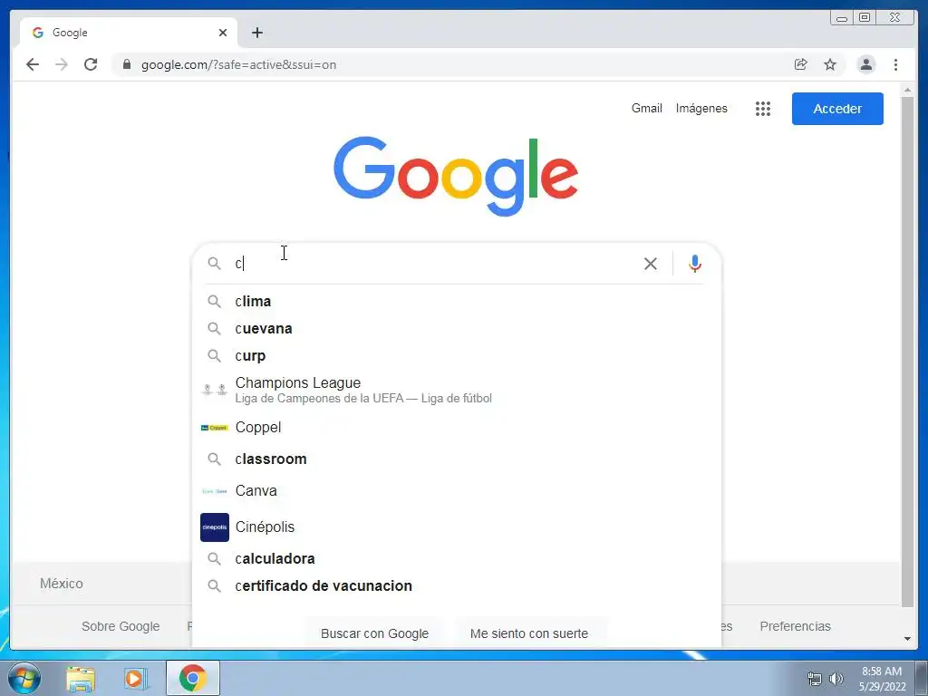Image resolution: width=928 pixels, height=696 pixels.
Task: Open Gmail link
Action: coord(646,109)
